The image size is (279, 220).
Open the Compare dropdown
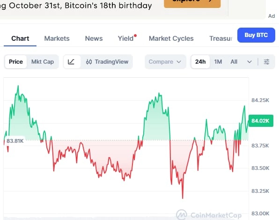point(165,62)
